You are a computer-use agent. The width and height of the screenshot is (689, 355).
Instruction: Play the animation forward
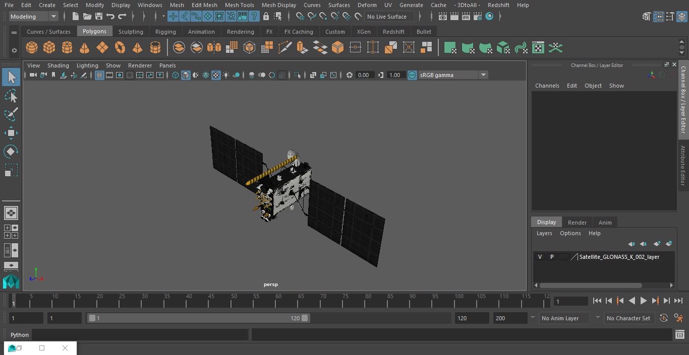click(644, 301)
